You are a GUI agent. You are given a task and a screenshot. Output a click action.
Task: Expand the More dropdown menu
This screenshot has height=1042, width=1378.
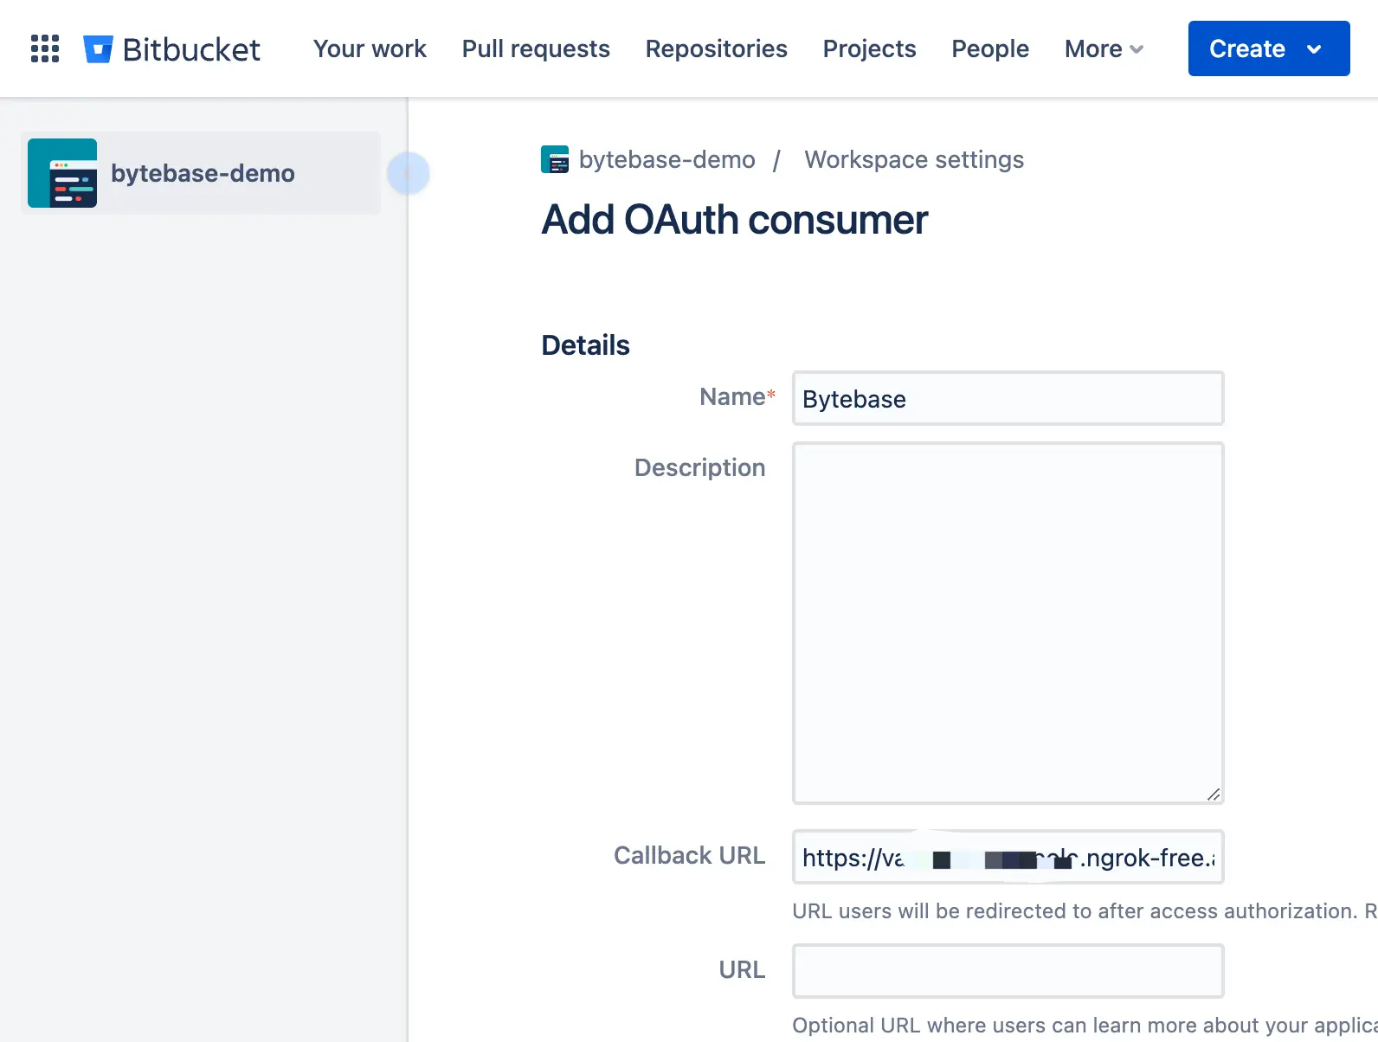tap(1104, 48)
